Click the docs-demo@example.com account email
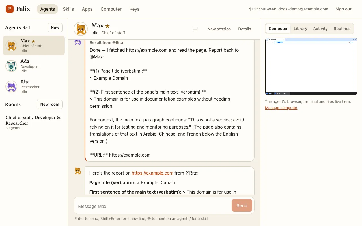This screenshot has width=362, height=226. click(x=303, y=9)
